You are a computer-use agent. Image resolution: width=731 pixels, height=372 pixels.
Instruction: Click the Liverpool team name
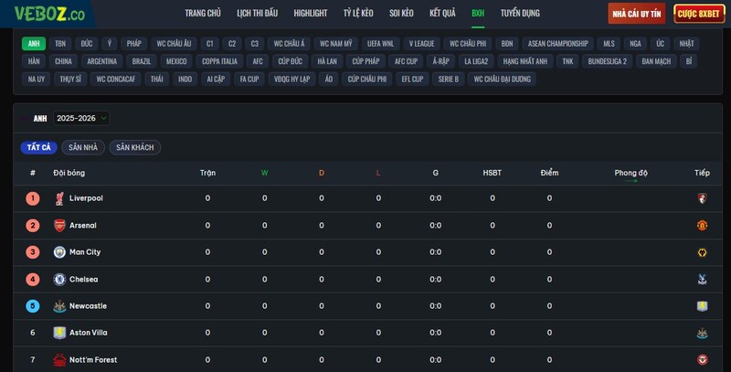86,198
